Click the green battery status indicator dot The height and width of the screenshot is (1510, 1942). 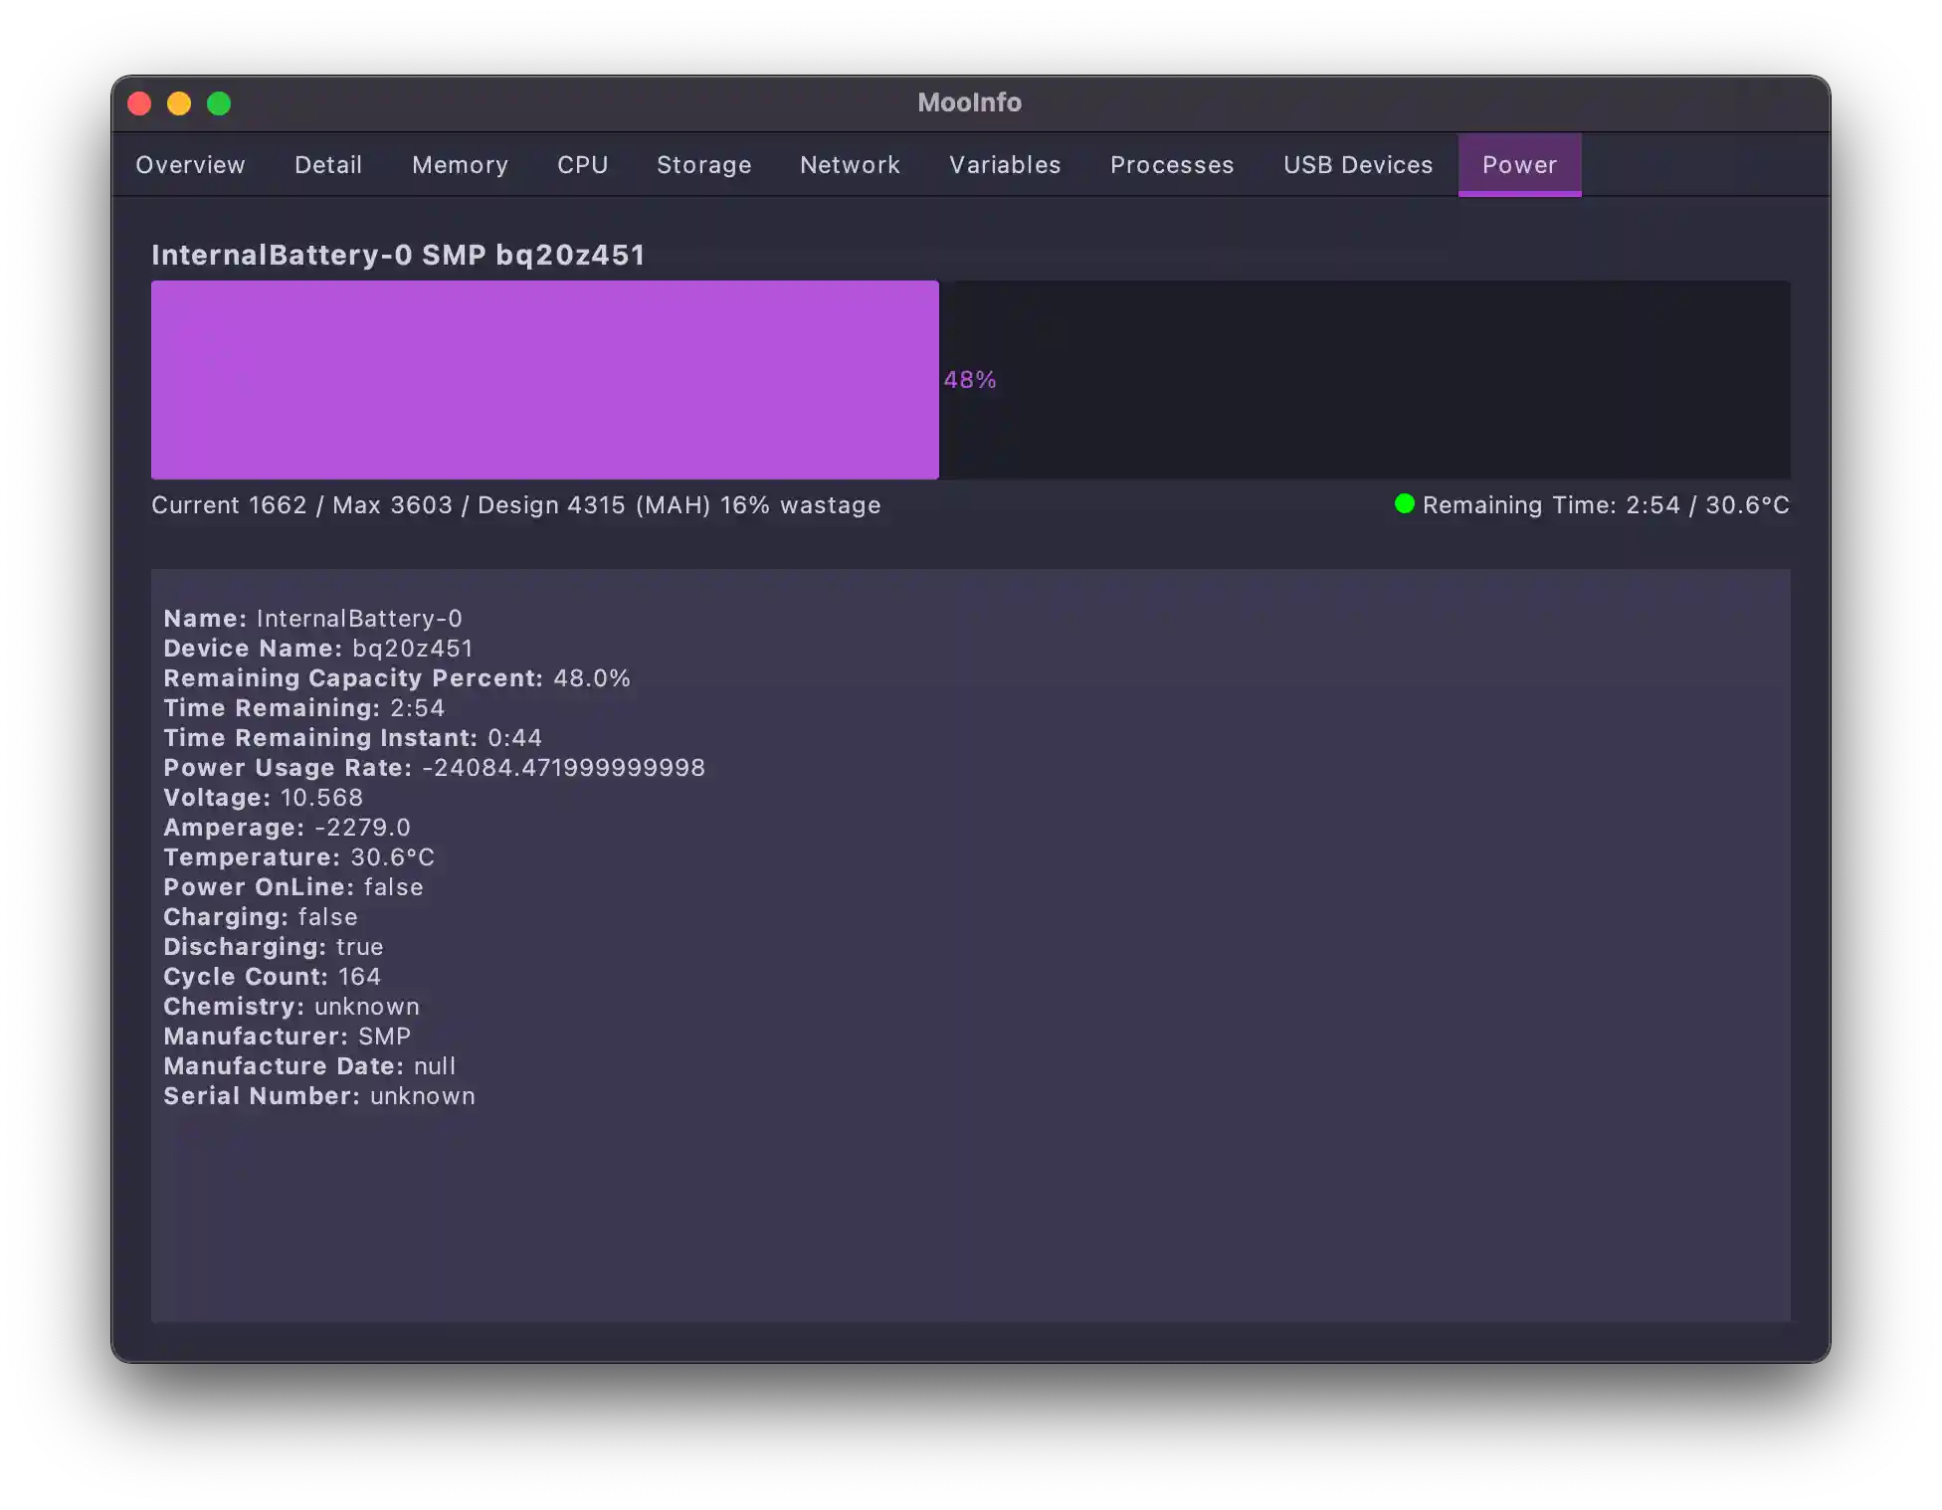(x=1404, y=504)
